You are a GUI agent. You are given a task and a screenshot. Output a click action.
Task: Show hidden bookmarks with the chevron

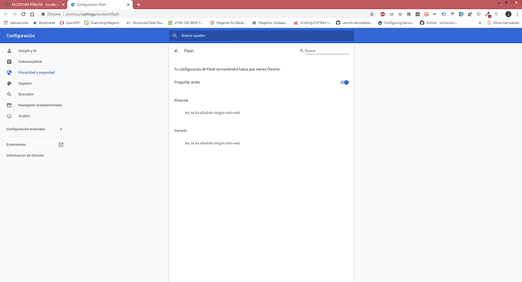click(480, 23)
